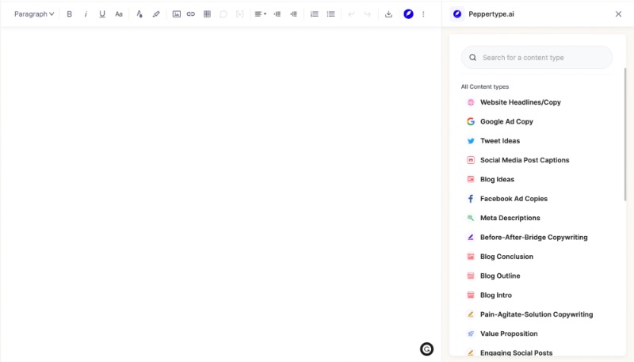Toggle italic formatting

(x=86, y=14)
